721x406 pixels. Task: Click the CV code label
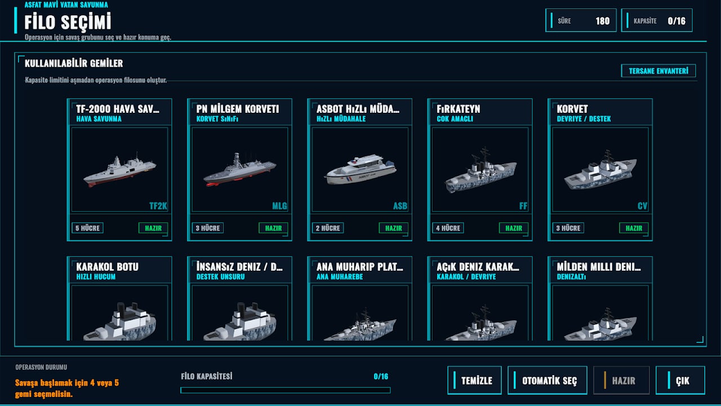coord(643,206)
